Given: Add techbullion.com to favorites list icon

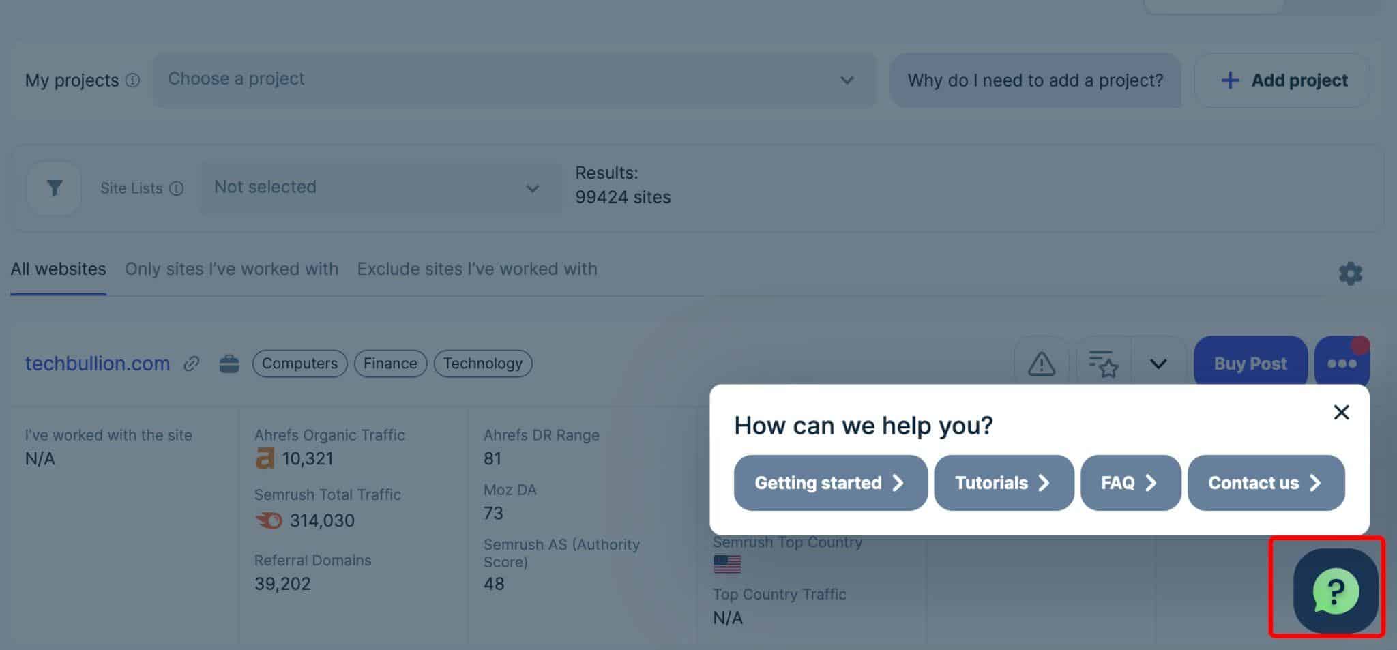Looking at the screenshot, I should [x=1103, y=364].
